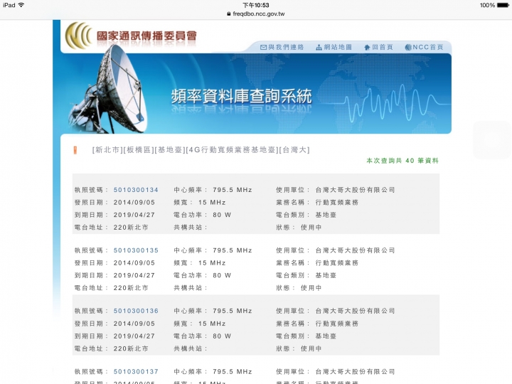Screen dimensions: 512x384
Task: Click the envelope icon for contact us
Action: (x=263, y=48)
